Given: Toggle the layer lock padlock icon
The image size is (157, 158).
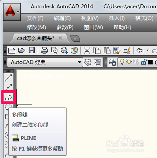Looking at the screenshot, I should click(144, 62).
